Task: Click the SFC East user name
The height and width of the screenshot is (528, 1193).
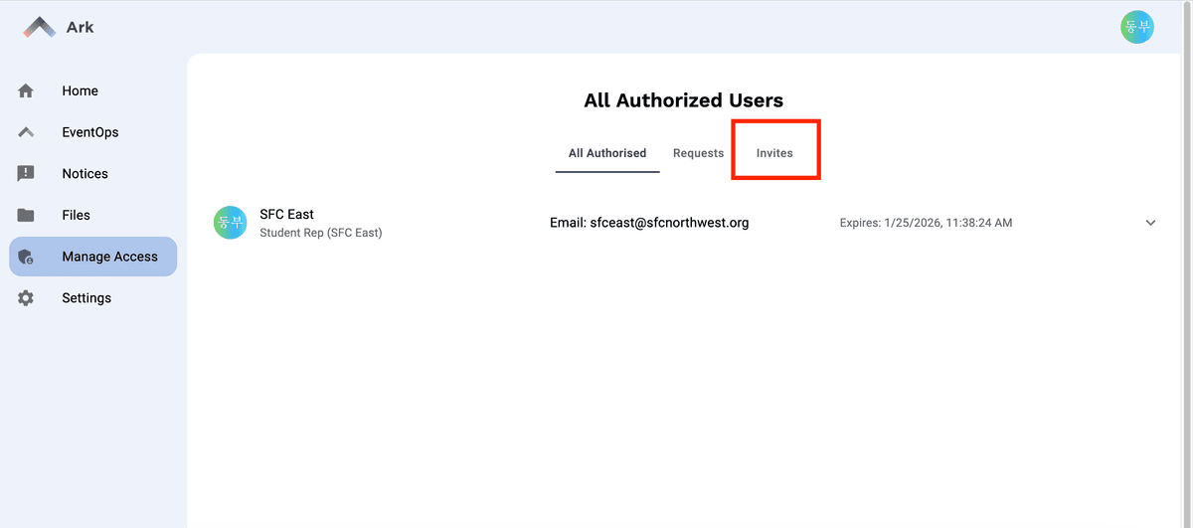Action: (286, 214)
